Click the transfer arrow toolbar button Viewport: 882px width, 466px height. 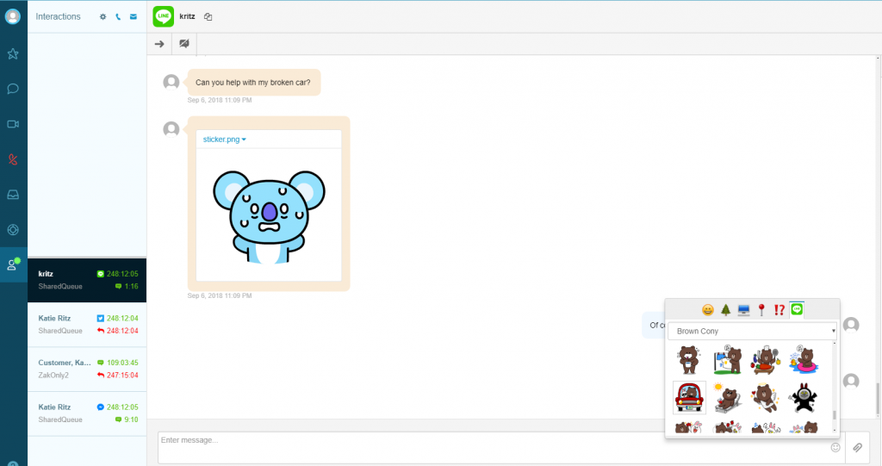159,44
